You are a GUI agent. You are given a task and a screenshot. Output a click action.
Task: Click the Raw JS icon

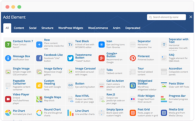(102, 99)
